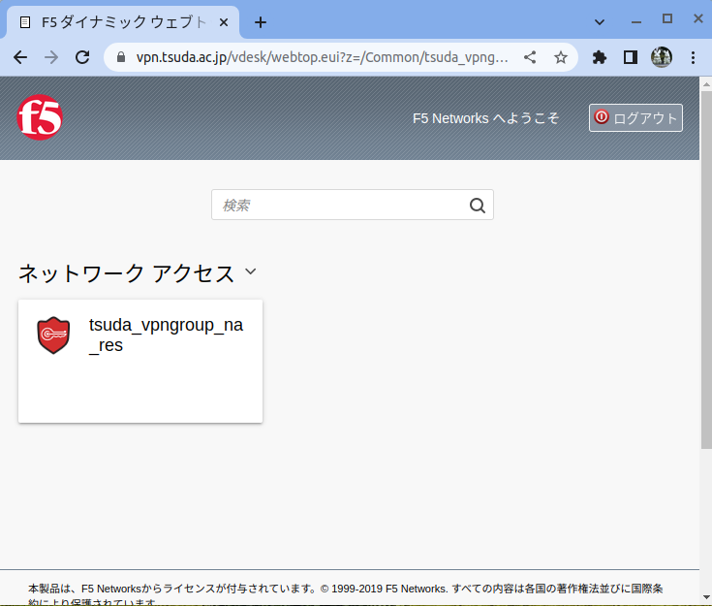Click the F5 logo in header
This screenshot has height=606, width=712.
(x=40, y=118)
